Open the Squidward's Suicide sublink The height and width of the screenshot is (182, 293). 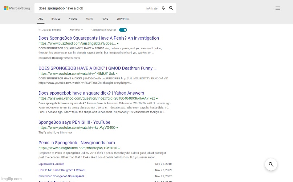tap(51, 164)
